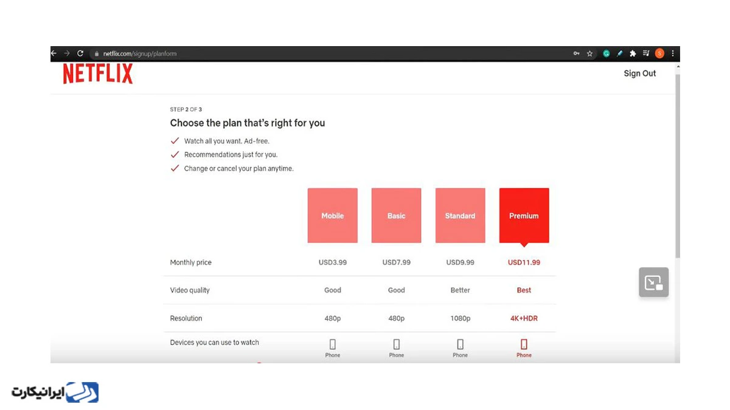
Task: Click the browser forward arrow
Action: click(x=67, y=53)
